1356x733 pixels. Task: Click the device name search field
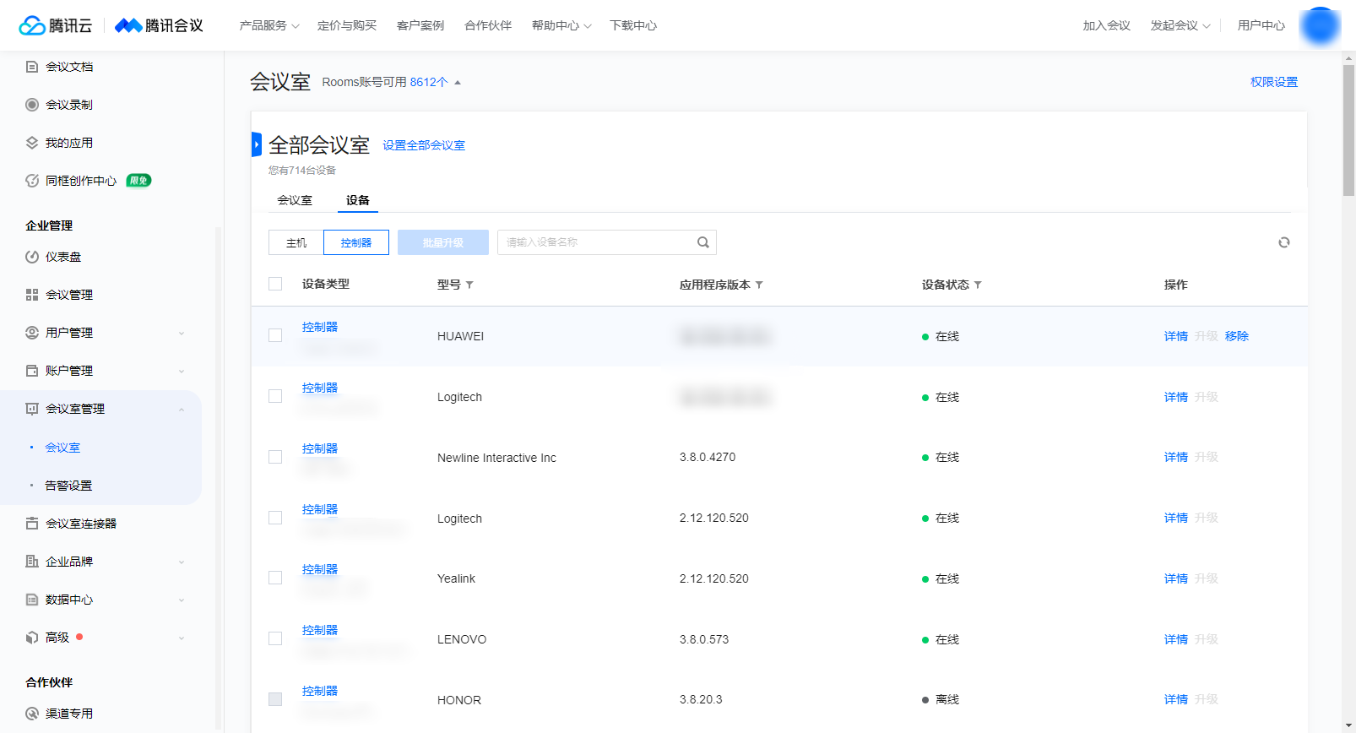click(x=607, y=242)
